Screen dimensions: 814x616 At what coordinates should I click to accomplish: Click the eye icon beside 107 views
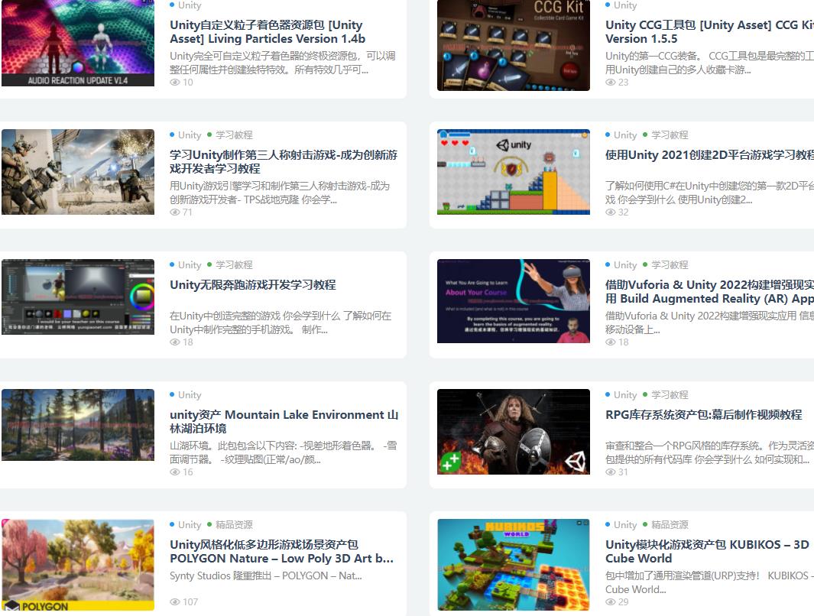pos(175,601)
